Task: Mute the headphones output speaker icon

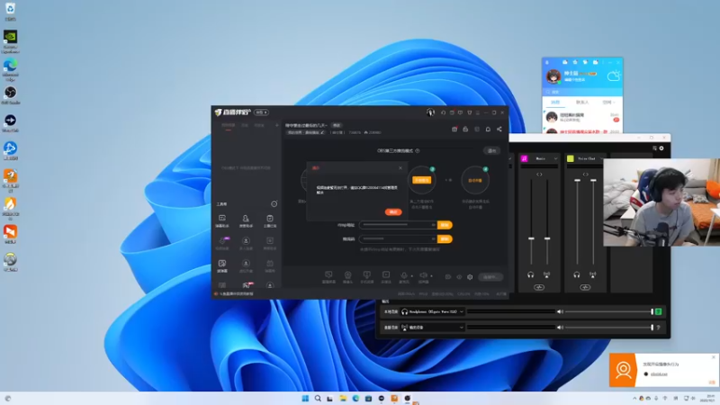Action: tap(560, 311)
